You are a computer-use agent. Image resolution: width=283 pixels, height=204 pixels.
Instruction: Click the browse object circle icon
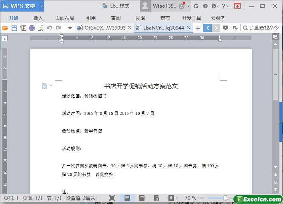coord(275,182)
